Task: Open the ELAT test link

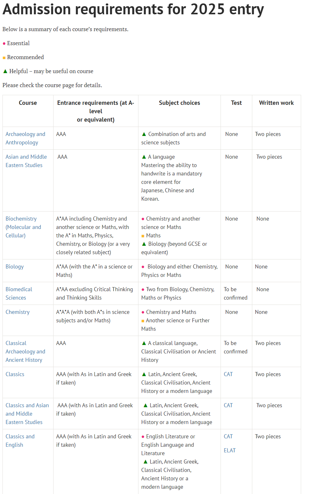Action: pyautogui.click(x=230, y=450)
